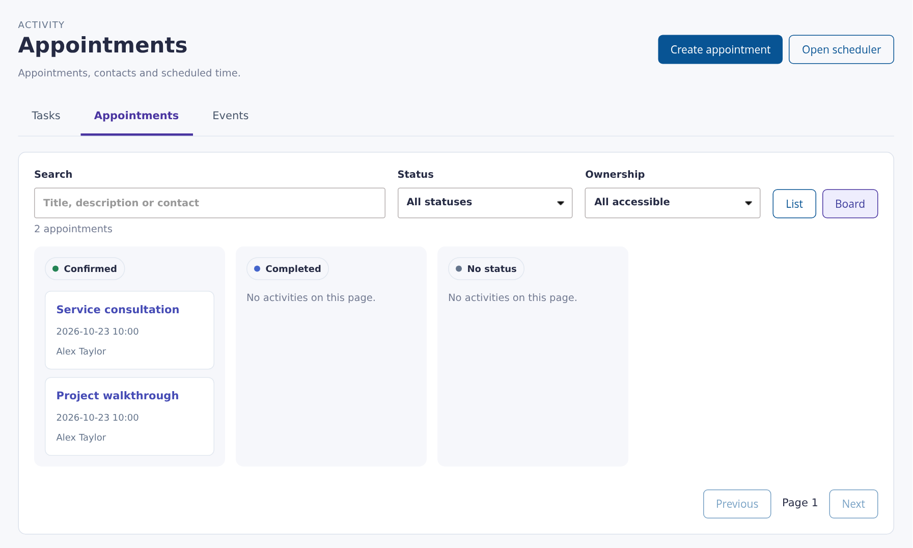Go to the Next page
The image size is (913, 548).
point(853,504)
